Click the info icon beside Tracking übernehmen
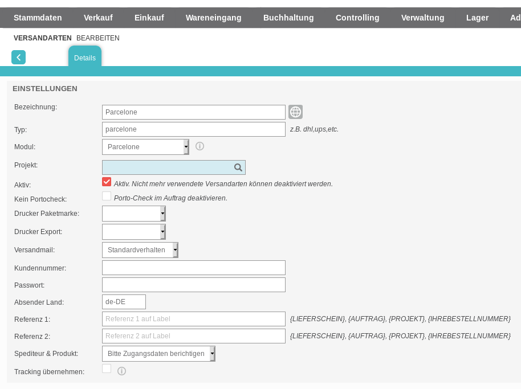The image size is (521, 389). tap(121, 371)
